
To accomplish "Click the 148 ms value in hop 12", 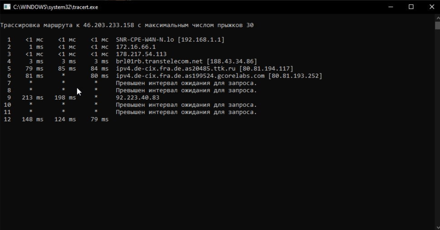I will pos(32,120).
